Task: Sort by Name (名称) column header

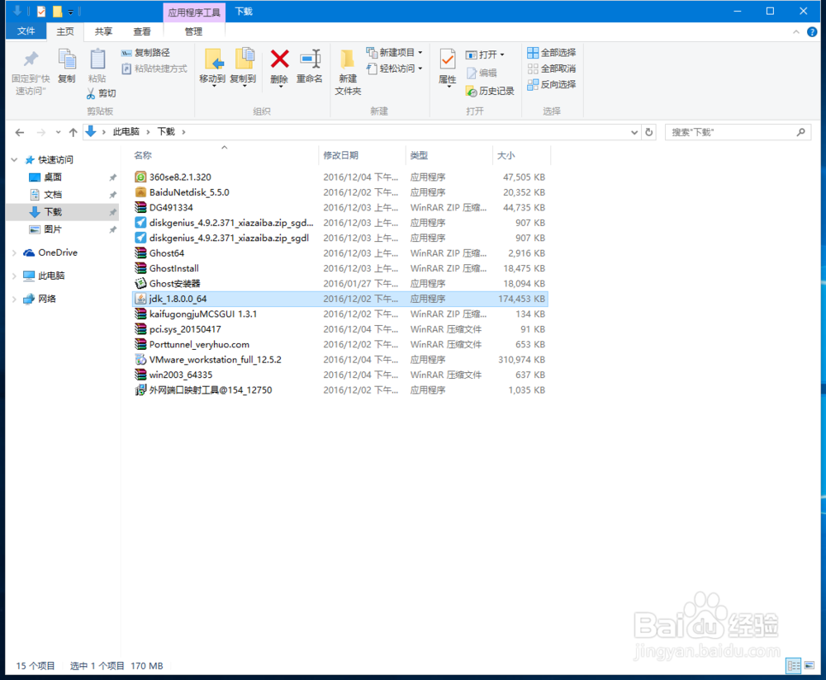Action: pyautogui.click(x=143, y=155)
